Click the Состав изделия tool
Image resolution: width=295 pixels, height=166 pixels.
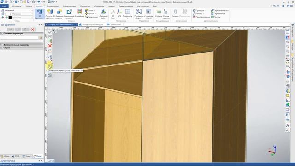(x=166, y=14)
